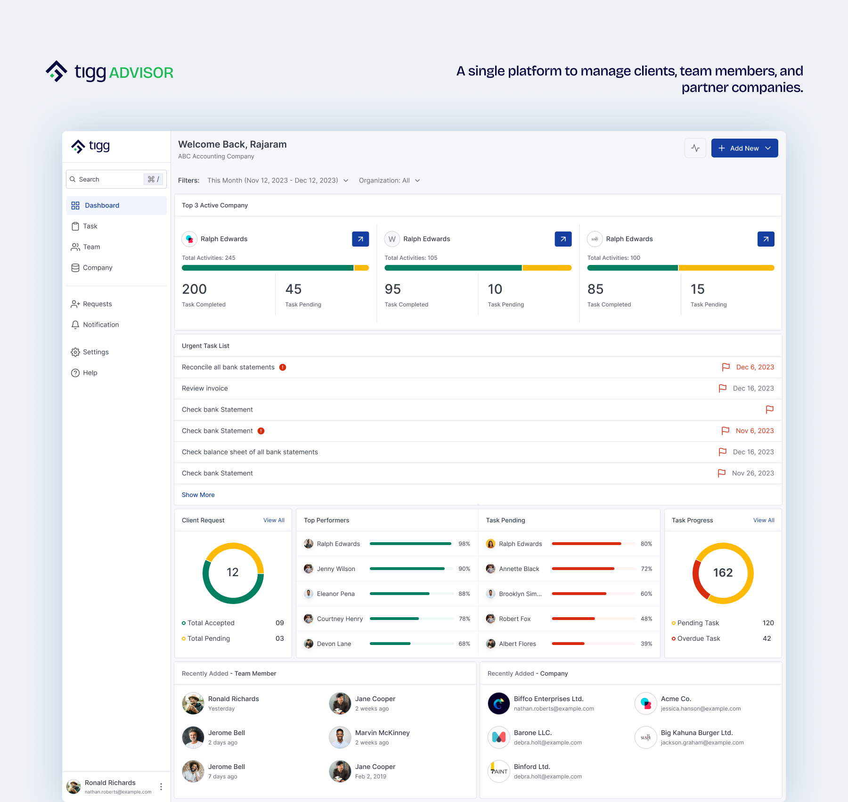This screenshot has height=802, width=848.
Task: Open Review invoice task row
Action: (x=478, y=389)
